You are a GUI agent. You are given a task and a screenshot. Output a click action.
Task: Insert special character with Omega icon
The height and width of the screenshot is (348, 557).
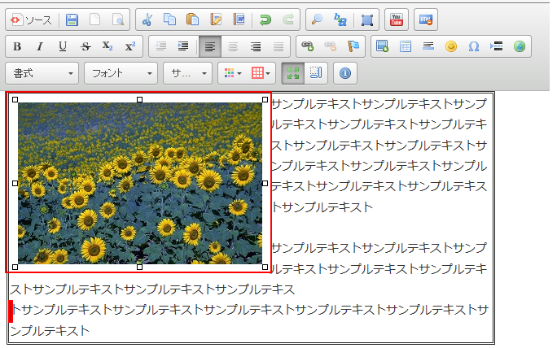[474, 46]
